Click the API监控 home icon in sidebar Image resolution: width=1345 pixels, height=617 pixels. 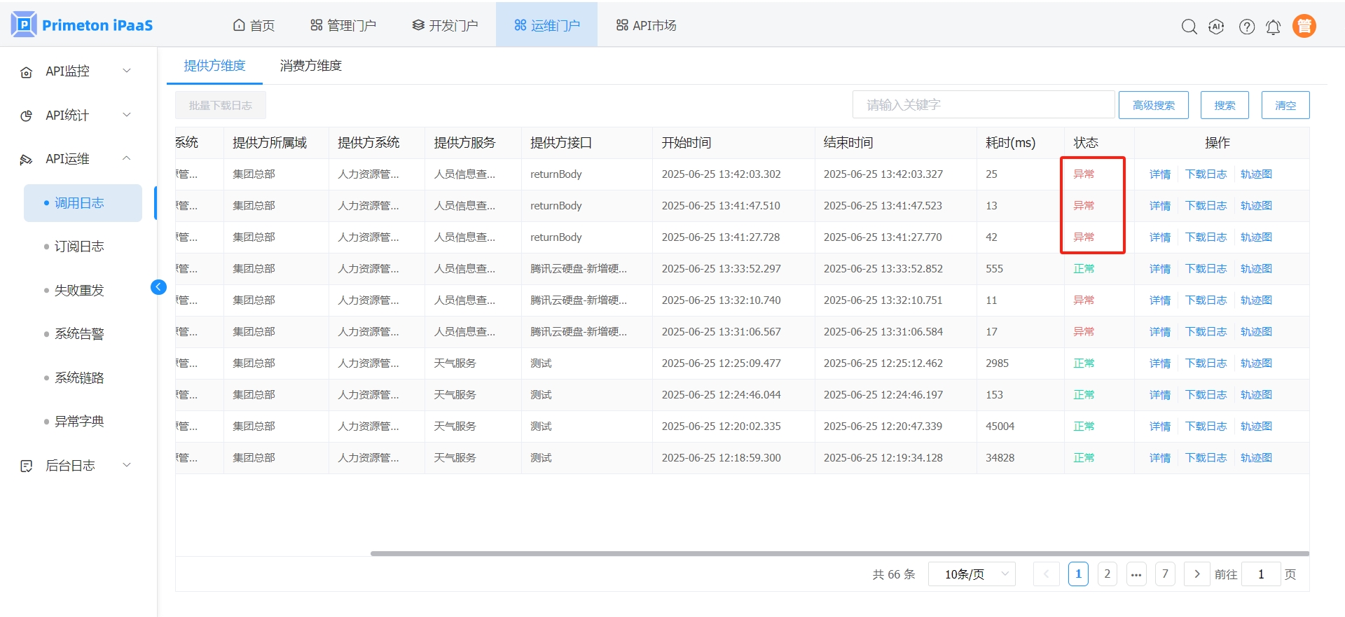(27, 72)
